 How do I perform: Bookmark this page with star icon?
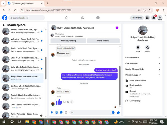tap(149, 10)
